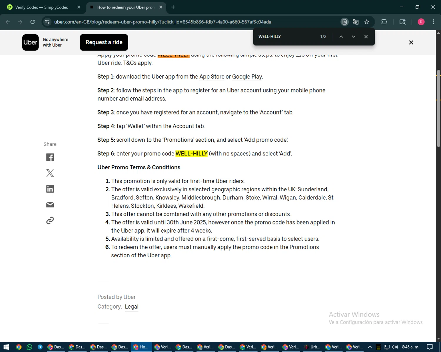Screen dimensions: 441x352
Task: Open the Urb... taskbar window
Action: point(313,347)
